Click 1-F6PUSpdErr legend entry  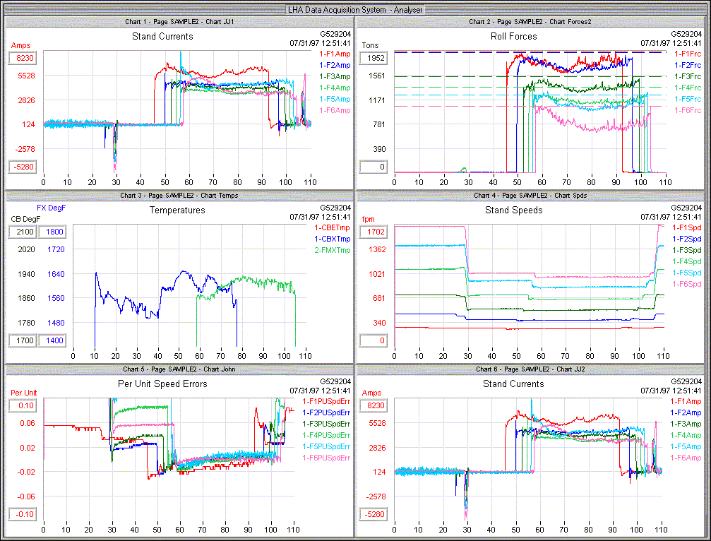click(x=326, y=458)
